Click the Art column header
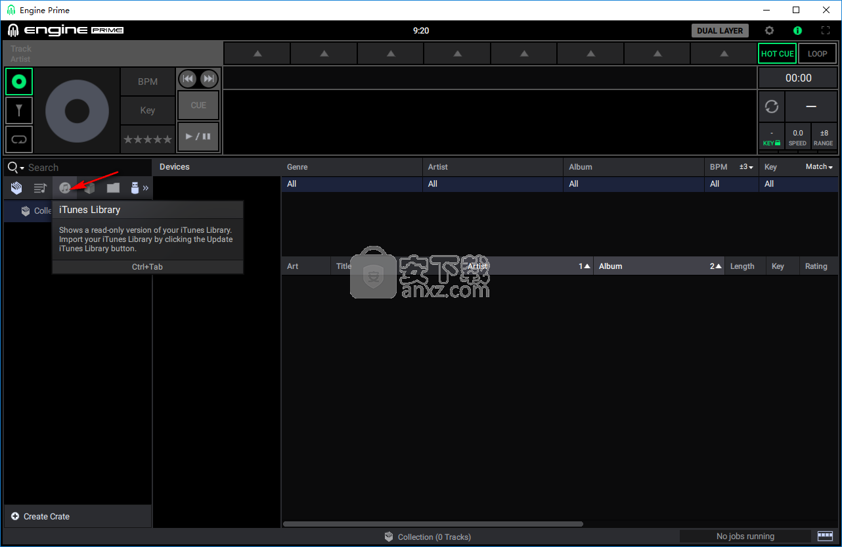Viewport: 842px width, 547px height. (306, 266)
